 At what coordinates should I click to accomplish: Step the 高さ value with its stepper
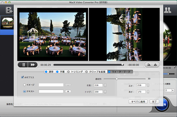[x=148, y=92]
